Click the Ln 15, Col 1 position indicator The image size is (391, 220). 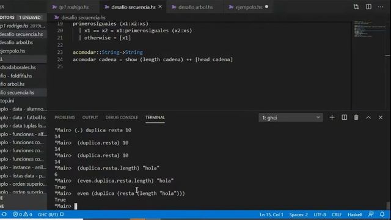(271, 215)
